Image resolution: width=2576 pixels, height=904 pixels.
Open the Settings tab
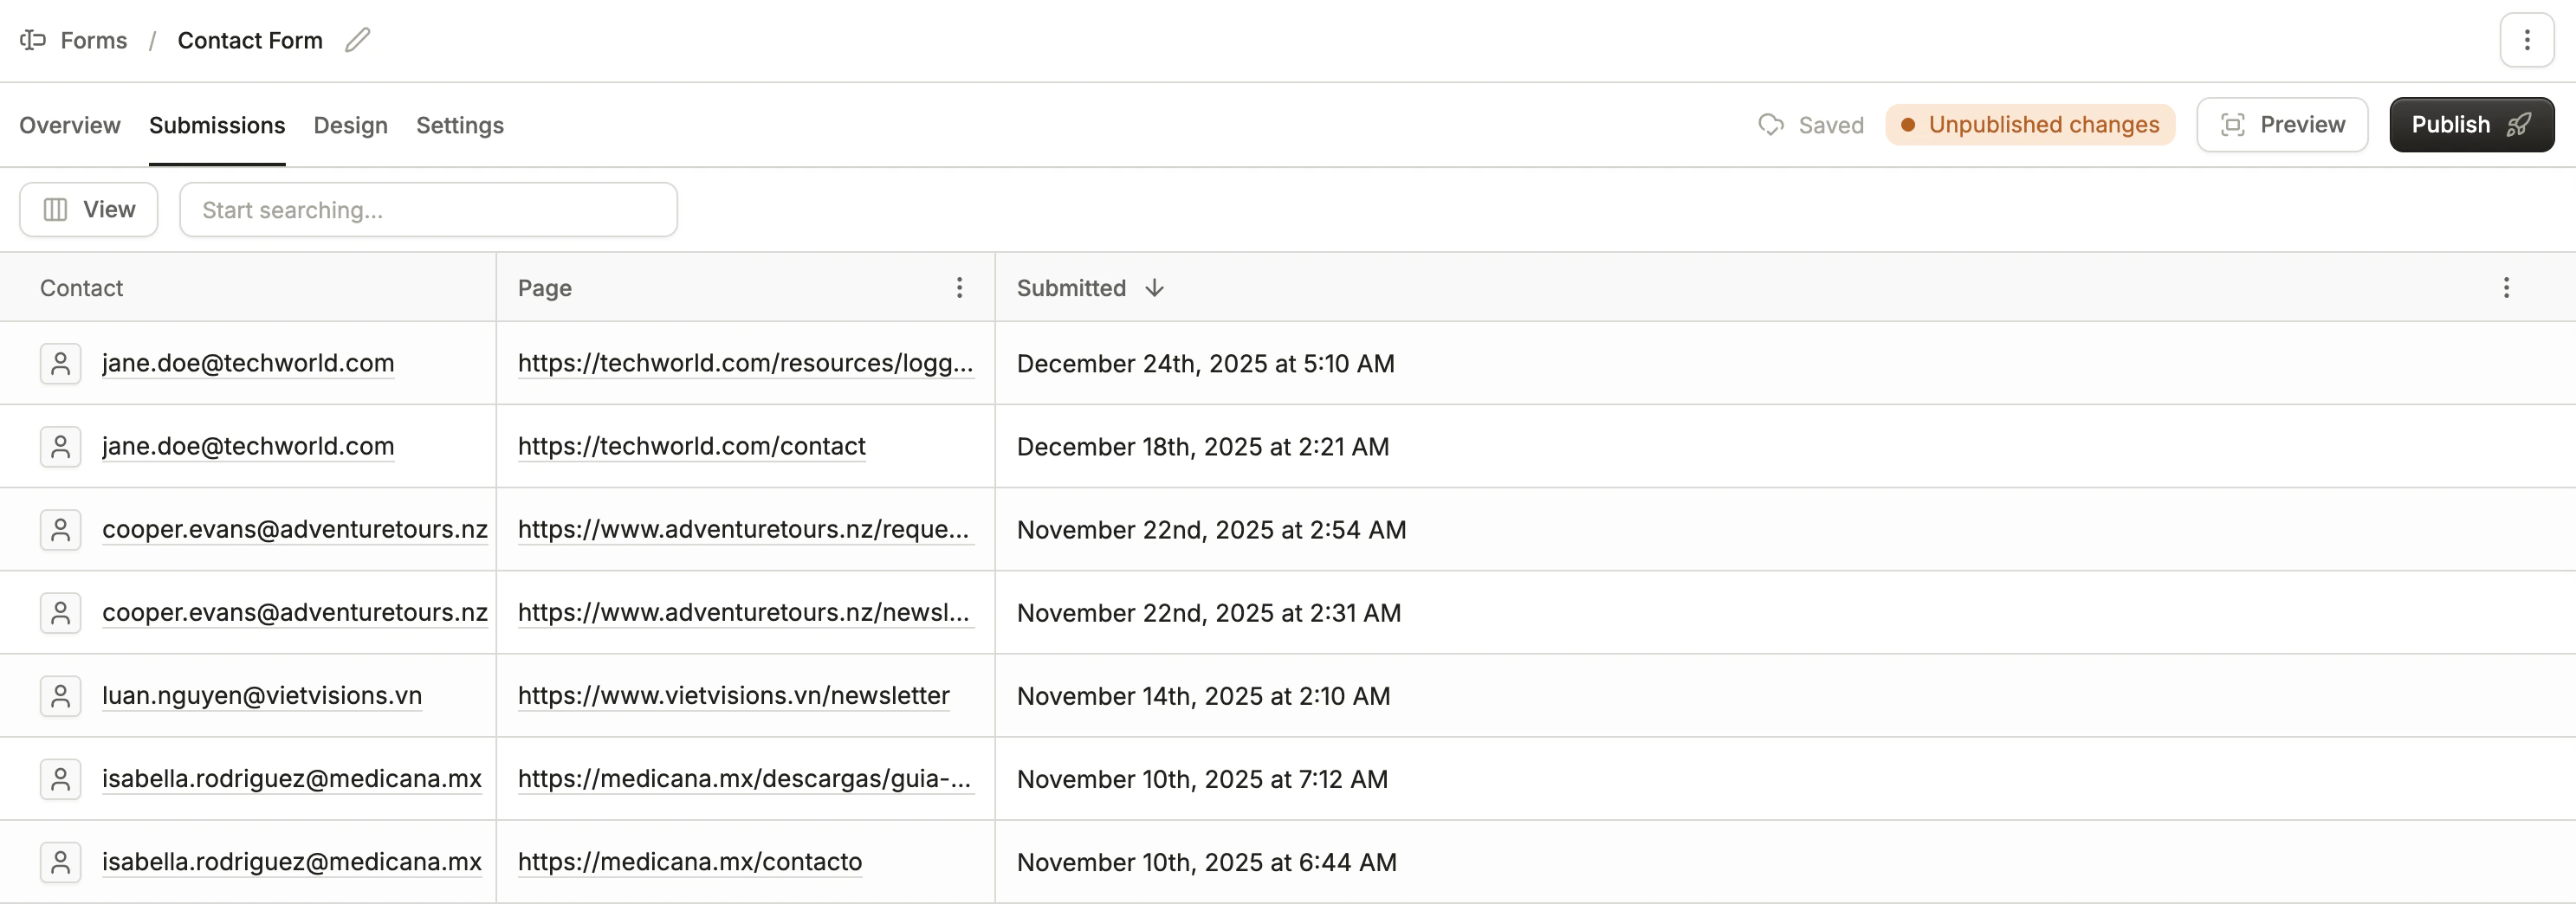[x=459, y=125]
